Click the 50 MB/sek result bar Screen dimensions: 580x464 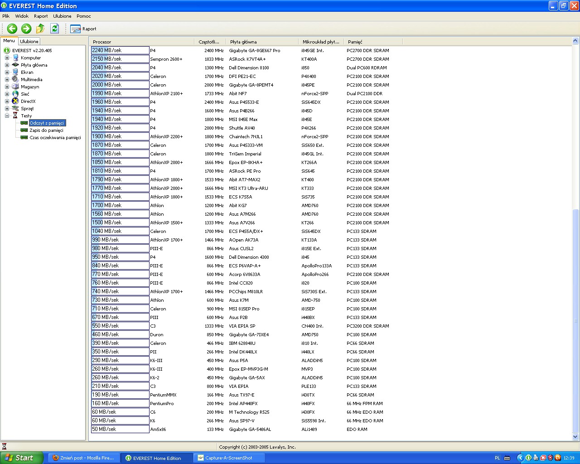(x=120, y=429)
